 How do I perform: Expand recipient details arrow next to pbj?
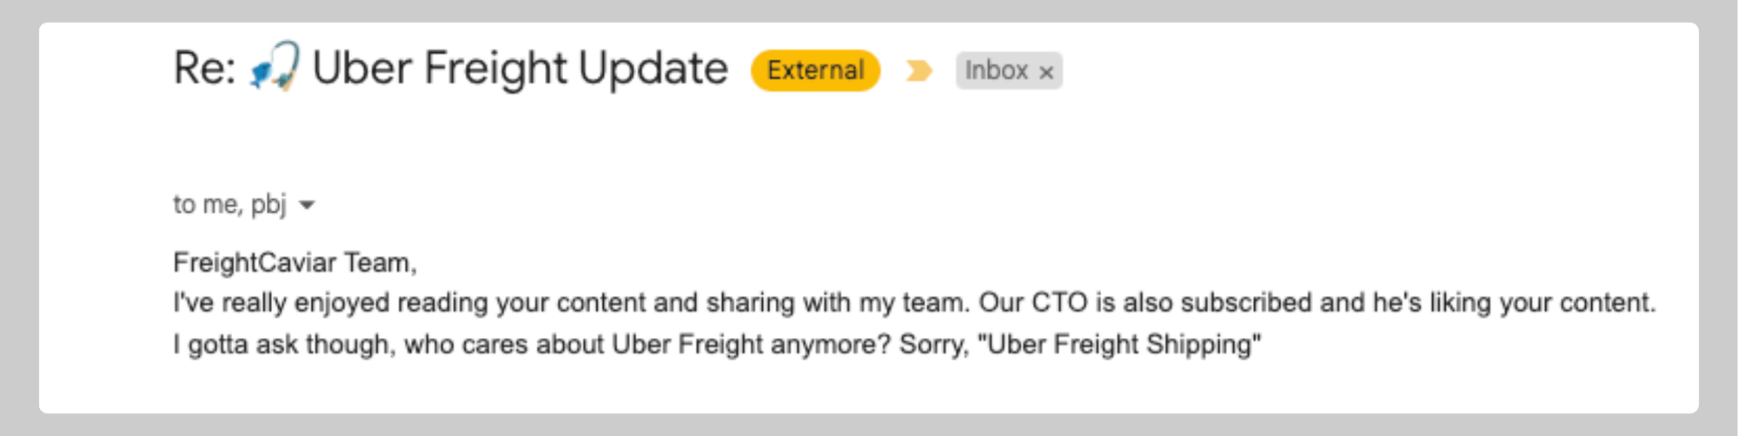tap(307, 205)
